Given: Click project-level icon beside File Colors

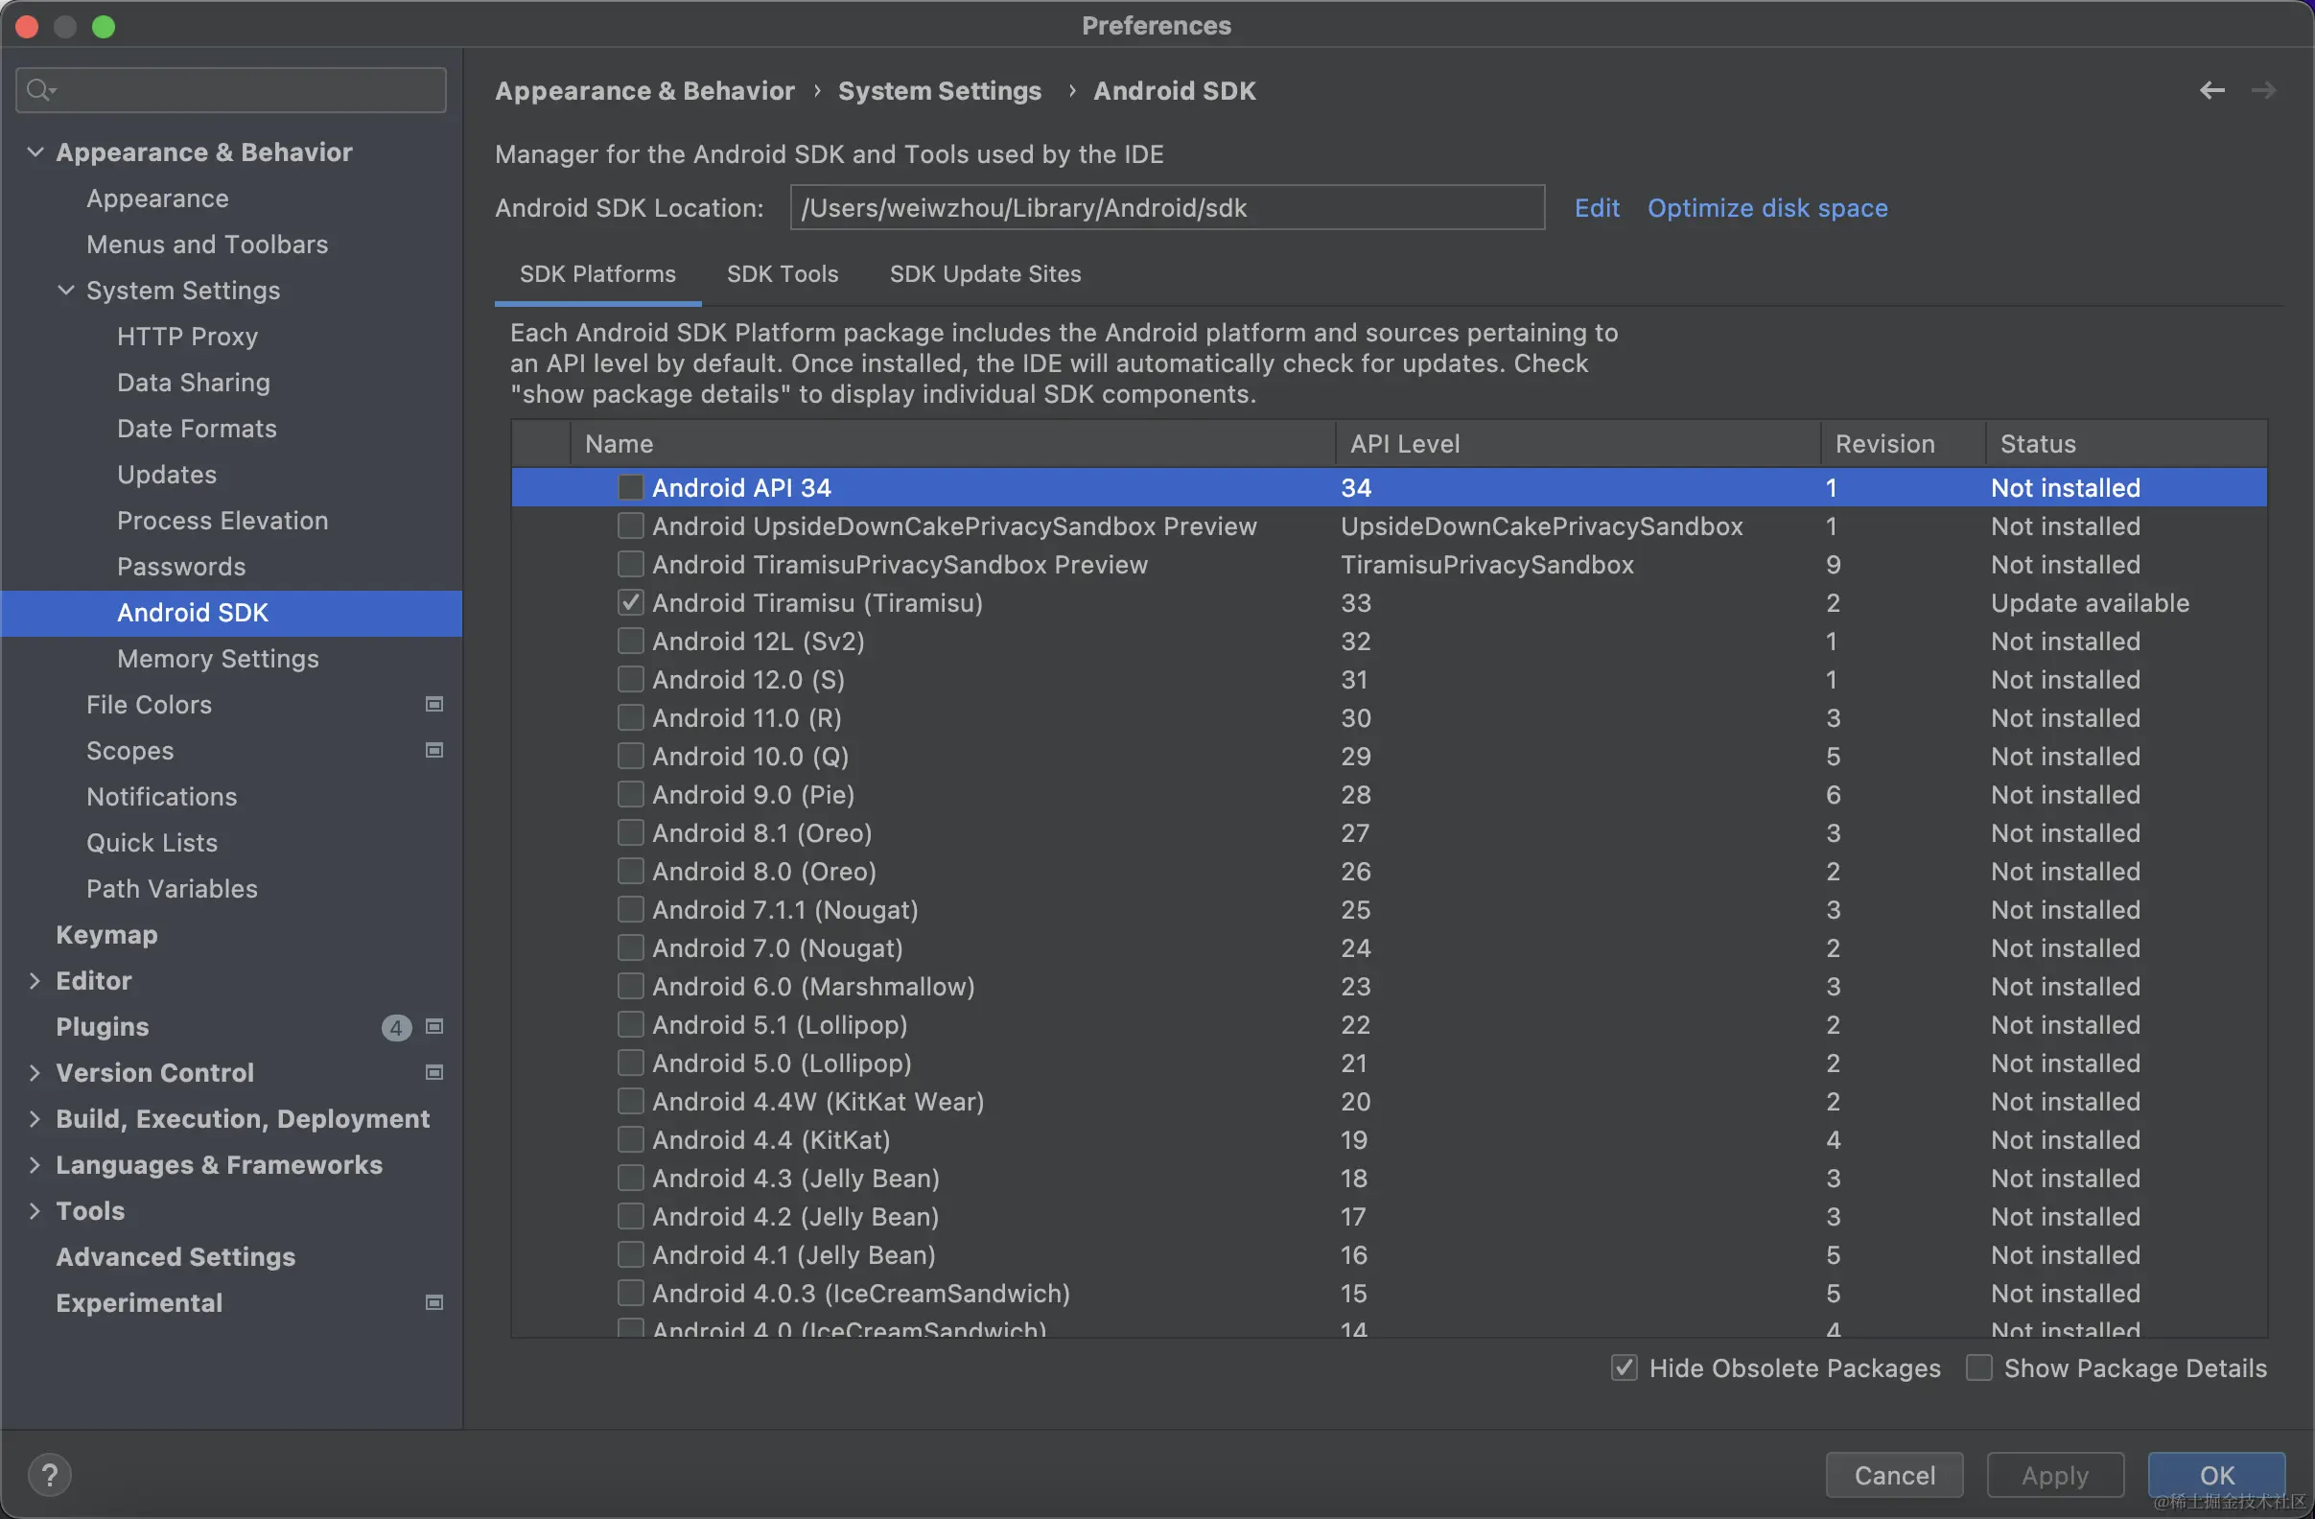Looking at the screenshot, I should [x=434, y=704].
